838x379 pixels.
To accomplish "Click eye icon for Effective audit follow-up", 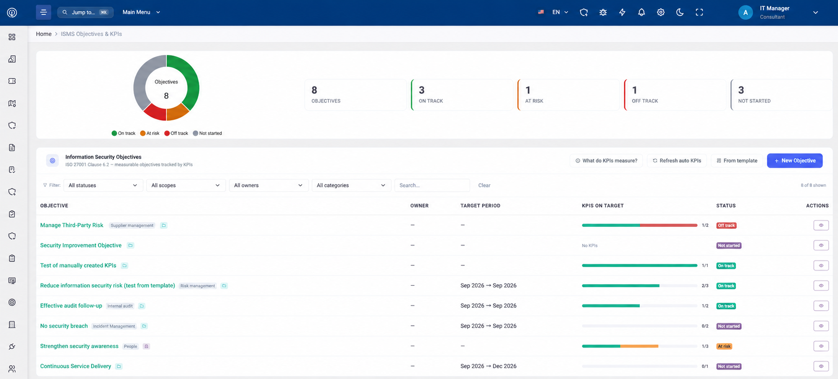I will (x=821, y=306).
